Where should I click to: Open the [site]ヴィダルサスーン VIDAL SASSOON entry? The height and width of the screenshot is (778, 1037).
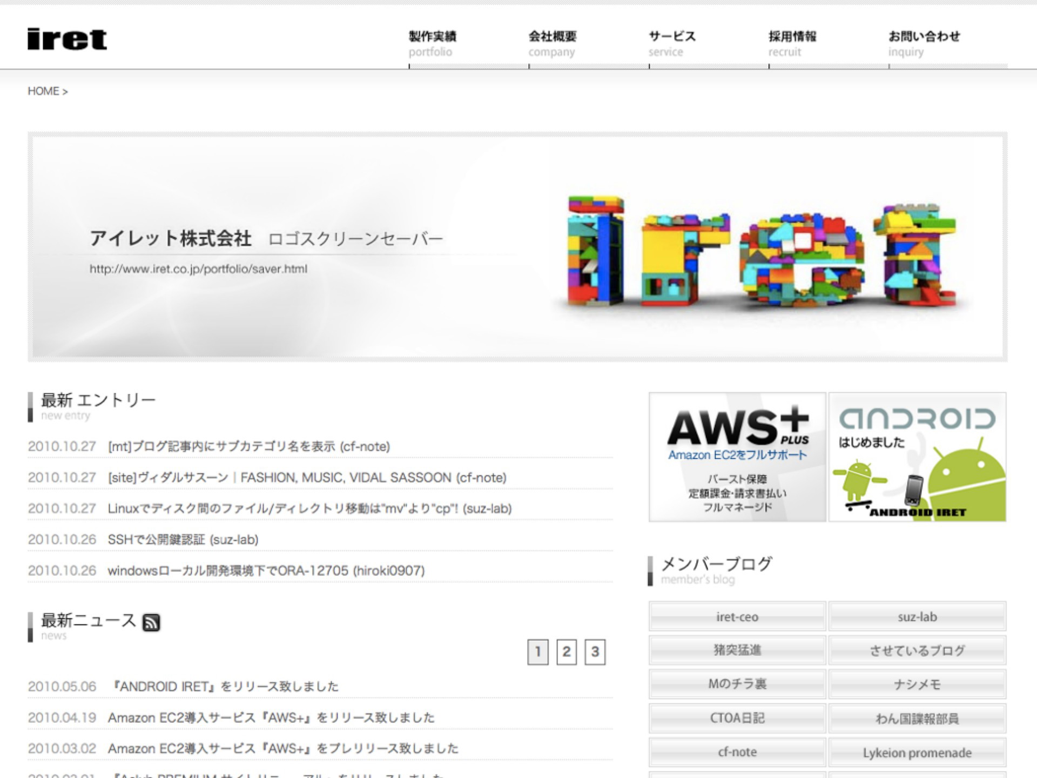click(307, 478)
